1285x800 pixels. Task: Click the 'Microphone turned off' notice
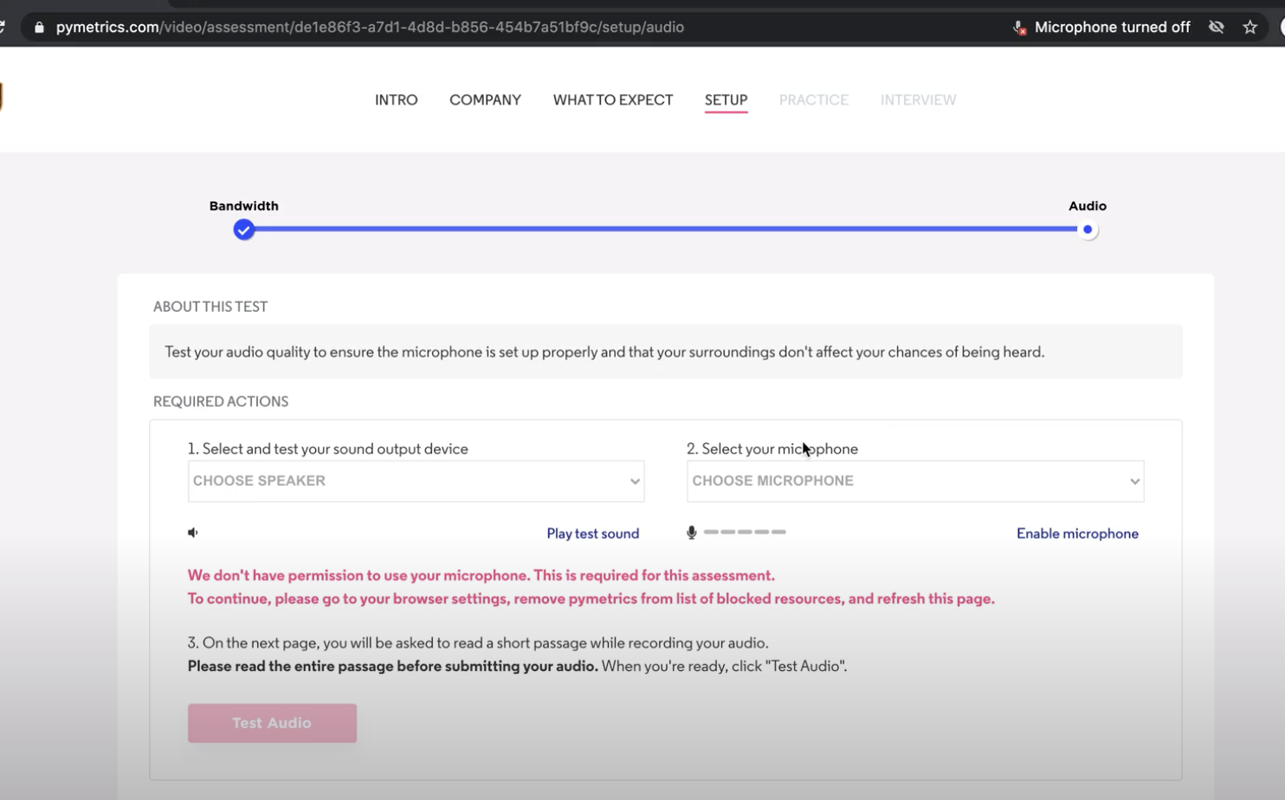[x=1112, y=28]
